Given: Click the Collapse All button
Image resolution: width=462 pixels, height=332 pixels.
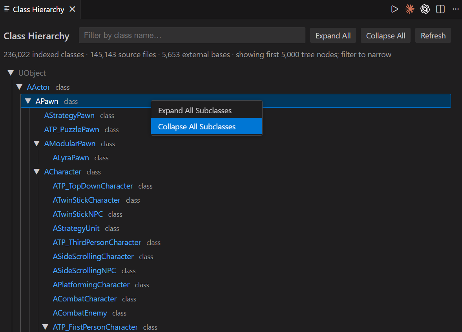Looking at the screenshot, I should tap(385, 36).
